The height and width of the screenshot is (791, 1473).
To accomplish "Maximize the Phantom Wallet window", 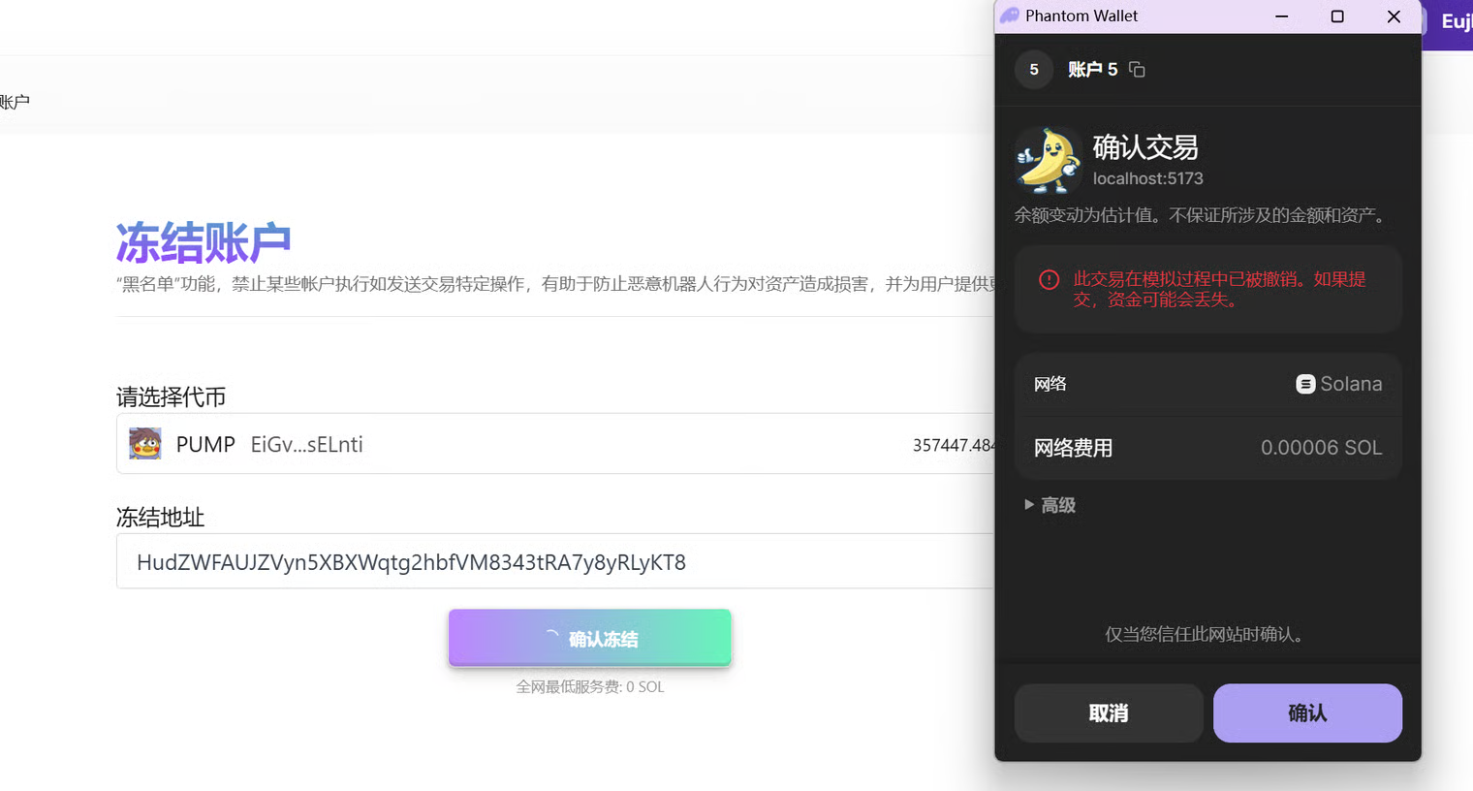I will click(x=1337, y=16).
